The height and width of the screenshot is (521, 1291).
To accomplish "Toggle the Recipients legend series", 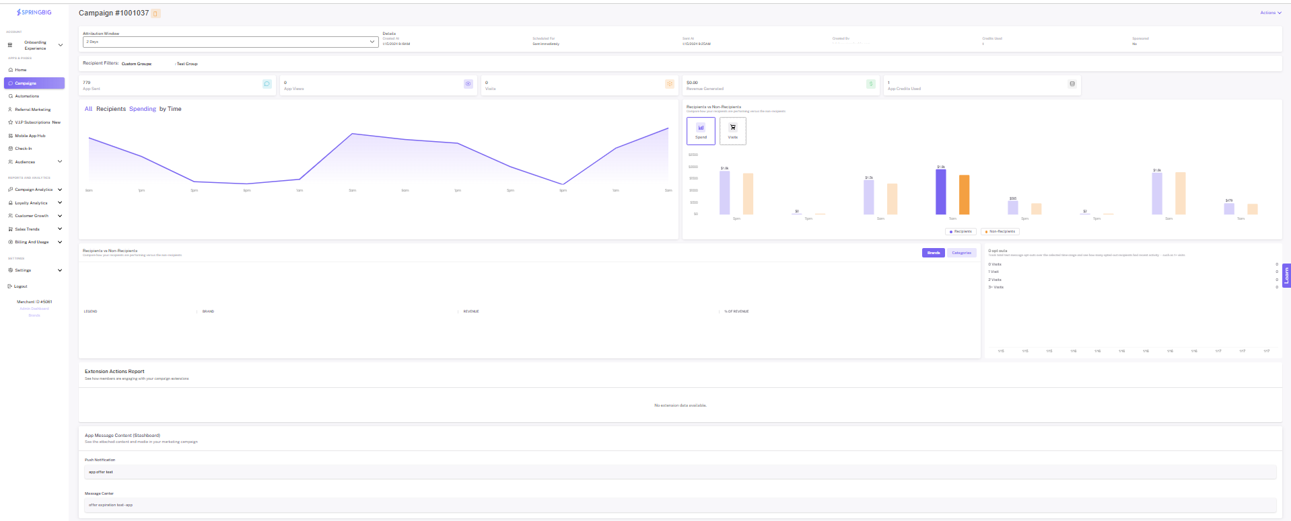I will coord(961,231).
